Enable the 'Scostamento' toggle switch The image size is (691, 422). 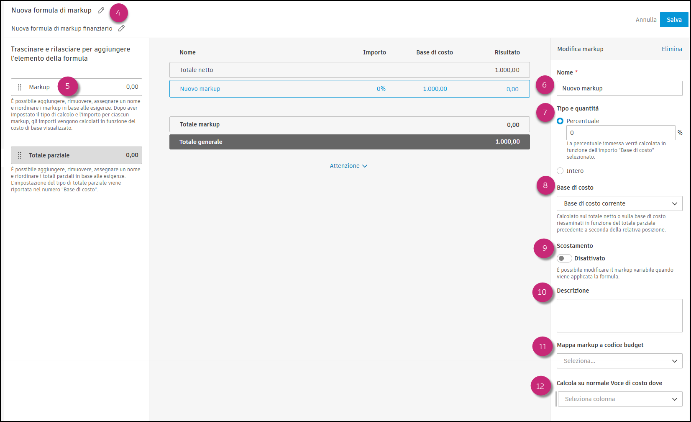[x=564, y=258]
